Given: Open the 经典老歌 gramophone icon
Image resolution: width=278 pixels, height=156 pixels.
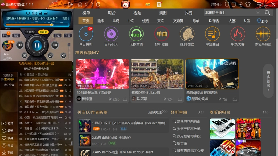Looking at the screenshot, I should tap(187, 34).
